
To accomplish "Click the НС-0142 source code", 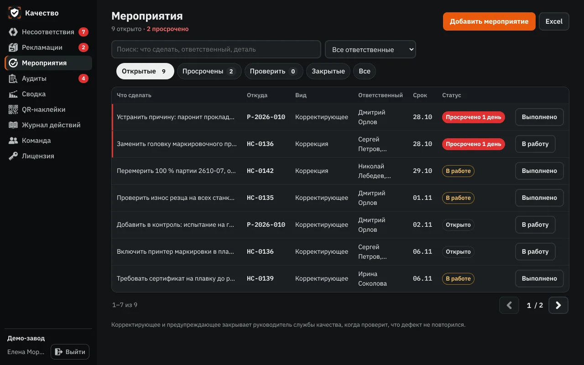I will tap(261, 171).
